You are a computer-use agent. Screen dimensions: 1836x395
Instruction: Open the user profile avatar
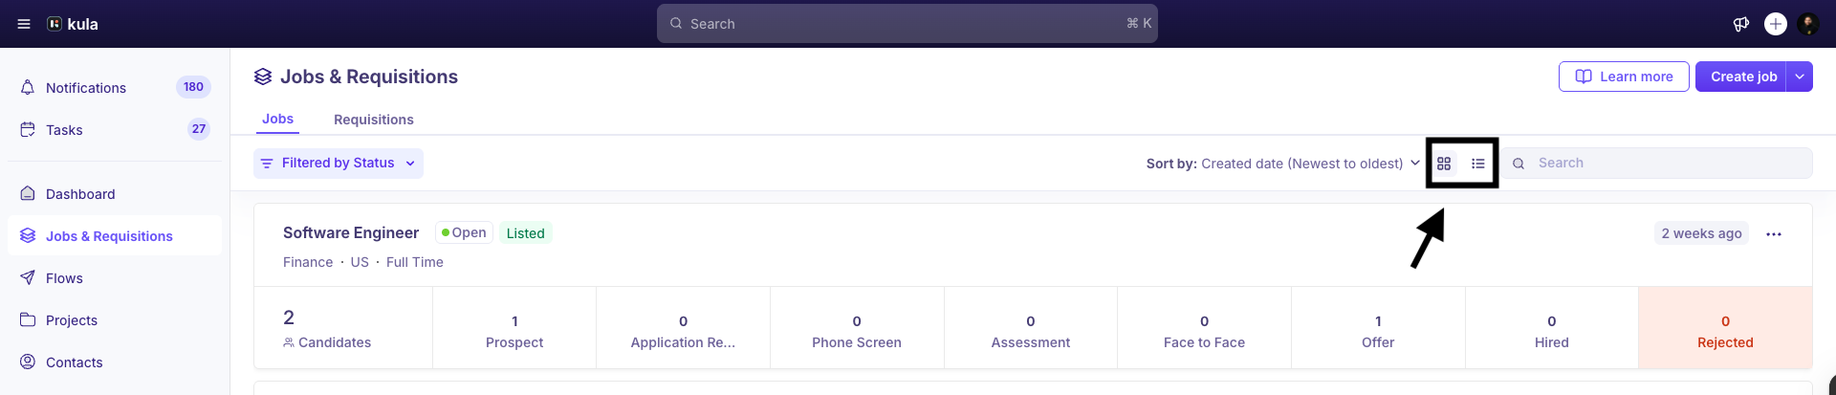pyautogui.click(x=1808, y=24)
